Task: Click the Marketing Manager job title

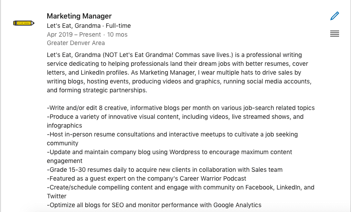Action: 79,16
